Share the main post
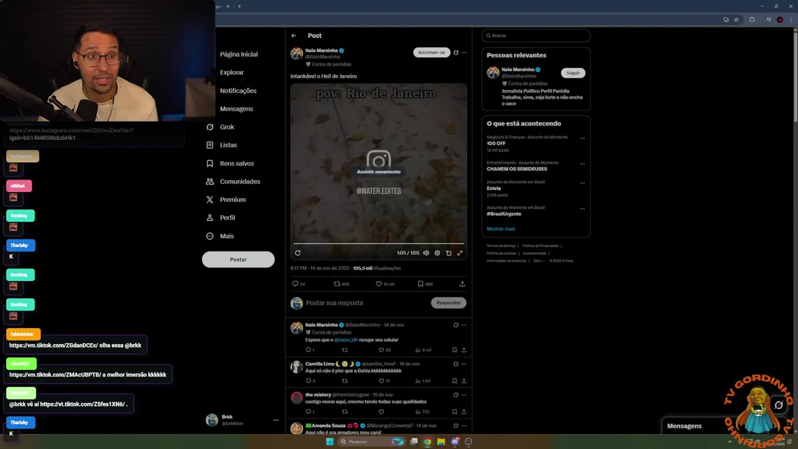The width and height of the screenshot is (798, 449). pos(462,284)
